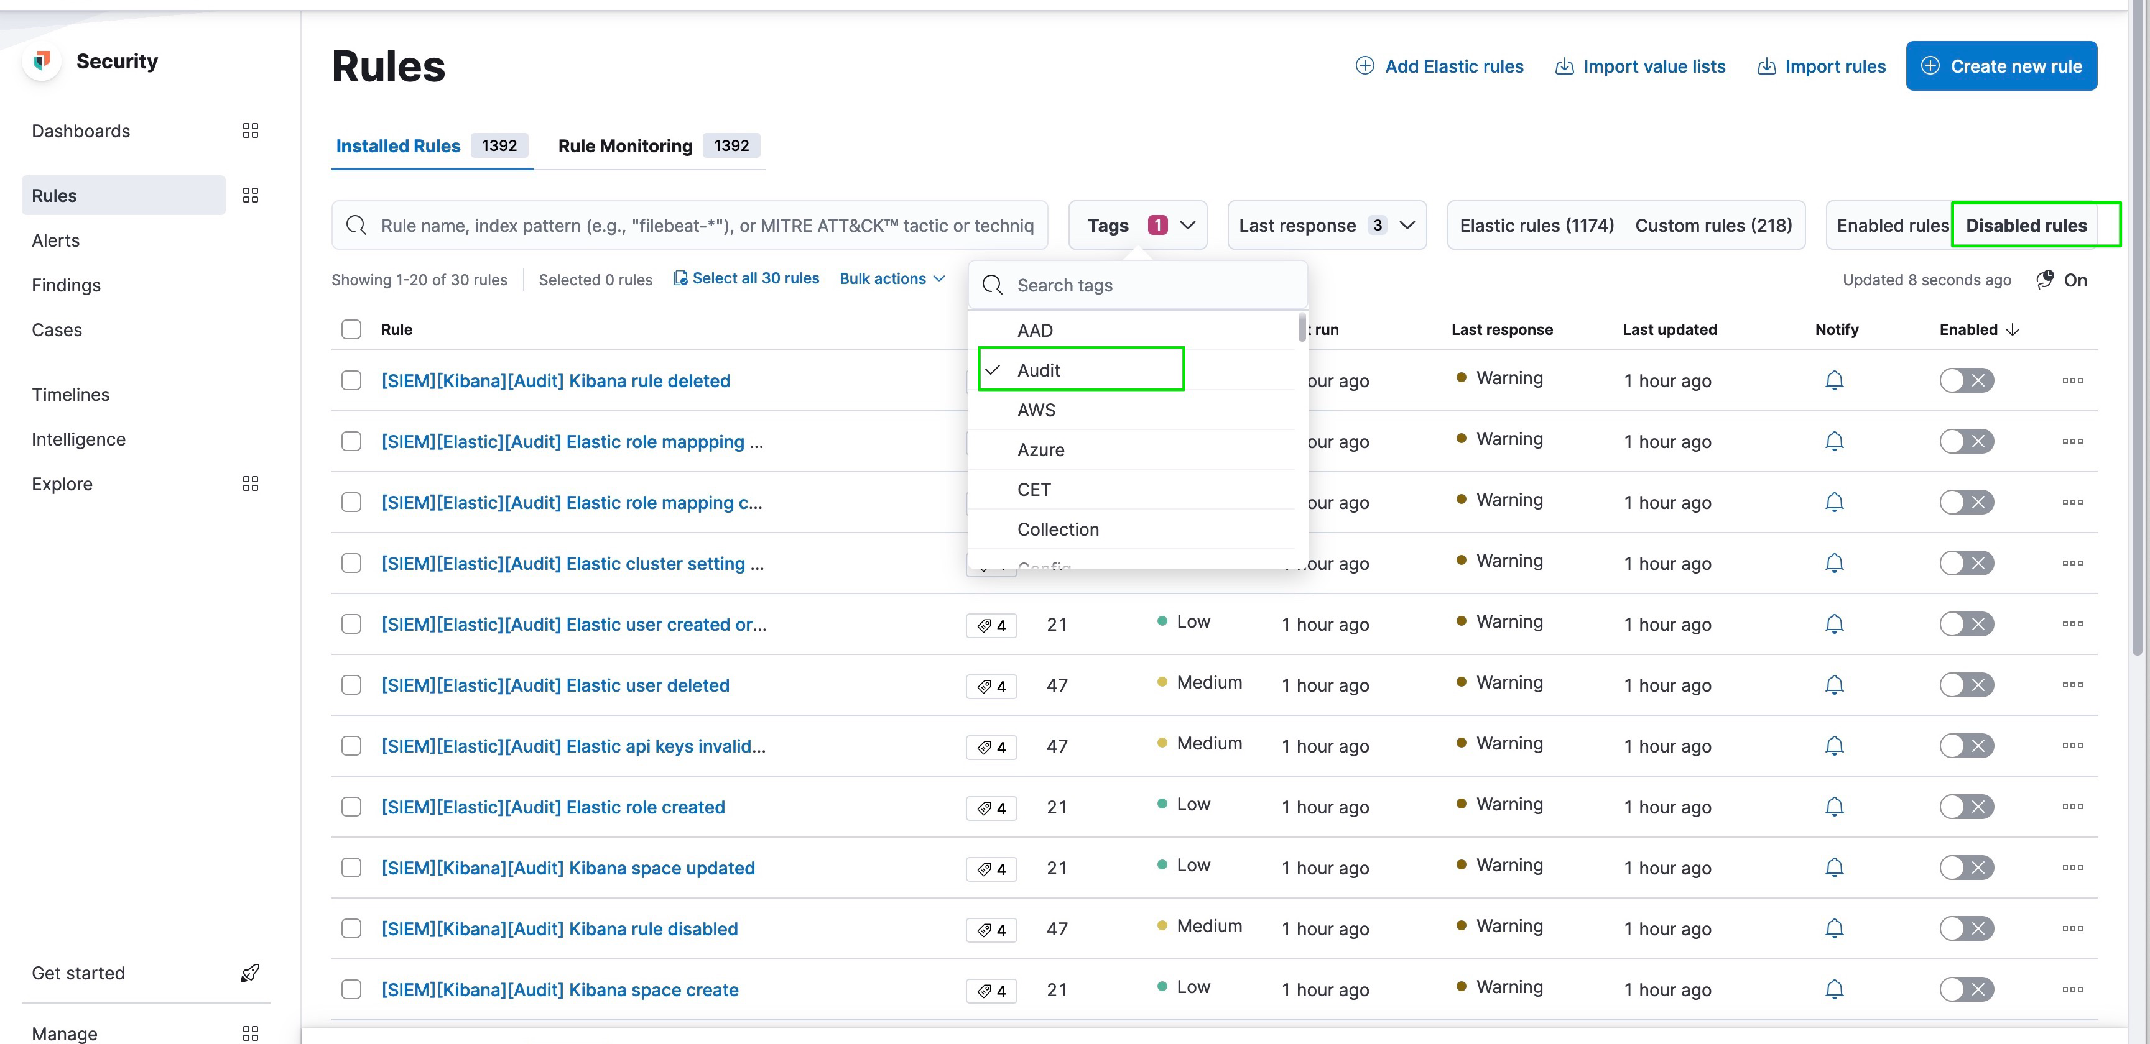Image resolution: width=2150 pixels, height=1044 pixels.
Task: Click notification bell for Kibana rule deleted
Action: click(x=1833, y=380)
